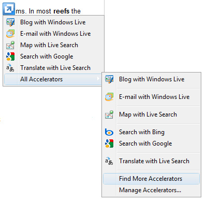This screenshot has height=201, width=207.
Task: Click Translate icon in All Accelerators submenu
Action: pos(109,161)
